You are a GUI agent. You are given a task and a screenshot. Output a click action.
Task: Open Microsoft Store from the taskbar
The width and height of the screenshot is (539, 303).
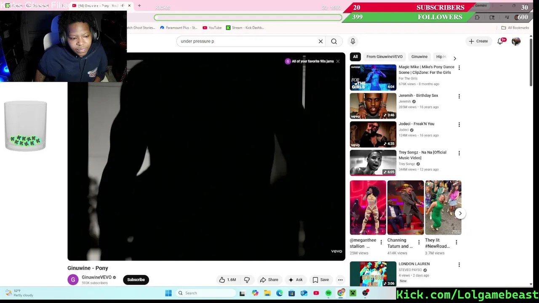[291, 293]
